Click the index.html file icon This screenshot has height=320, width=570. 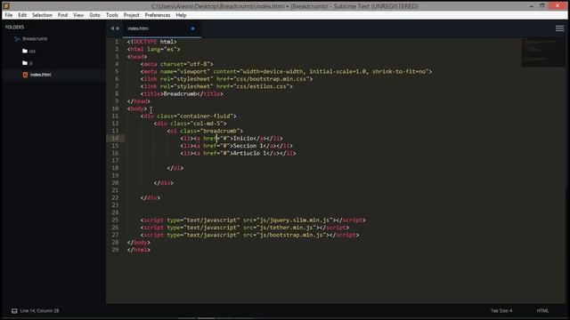25,75
